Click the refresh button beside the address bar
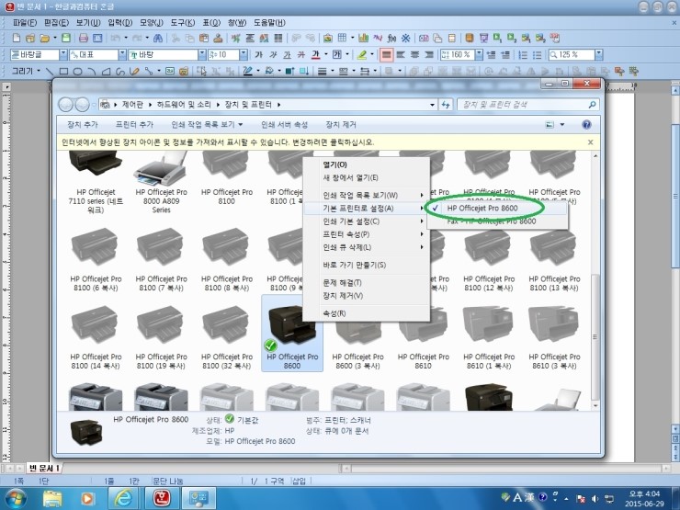The image size is (680, 510). click(446, 105)
